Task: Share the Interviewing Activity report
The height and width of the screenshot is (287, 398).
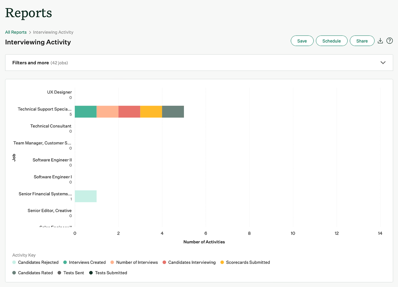Action: pos(362,40)
